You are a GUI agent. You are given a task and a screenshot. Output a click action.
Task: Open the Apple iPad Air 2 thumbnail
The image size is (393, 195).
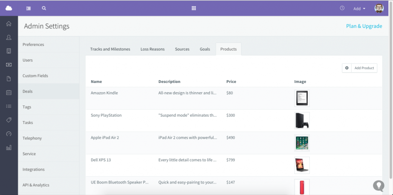302,143
